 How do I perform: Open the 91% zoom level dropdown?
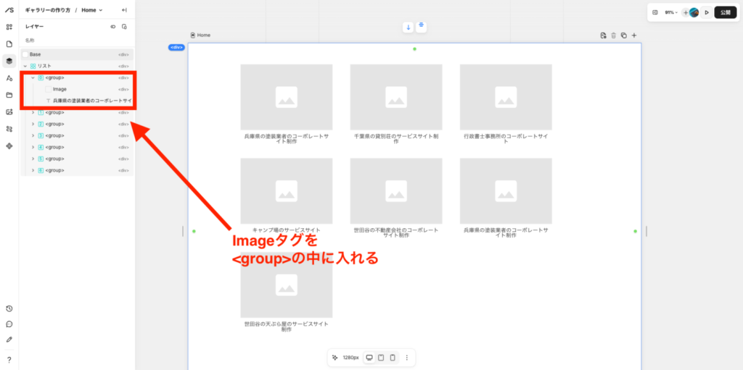[671, 12]
